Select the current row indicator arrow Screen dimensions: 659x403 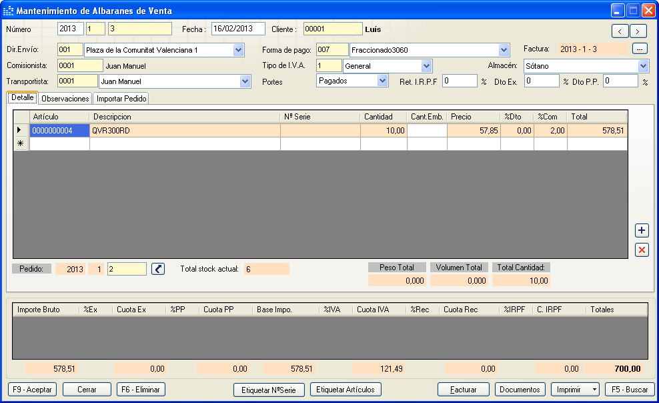(20, 130)
